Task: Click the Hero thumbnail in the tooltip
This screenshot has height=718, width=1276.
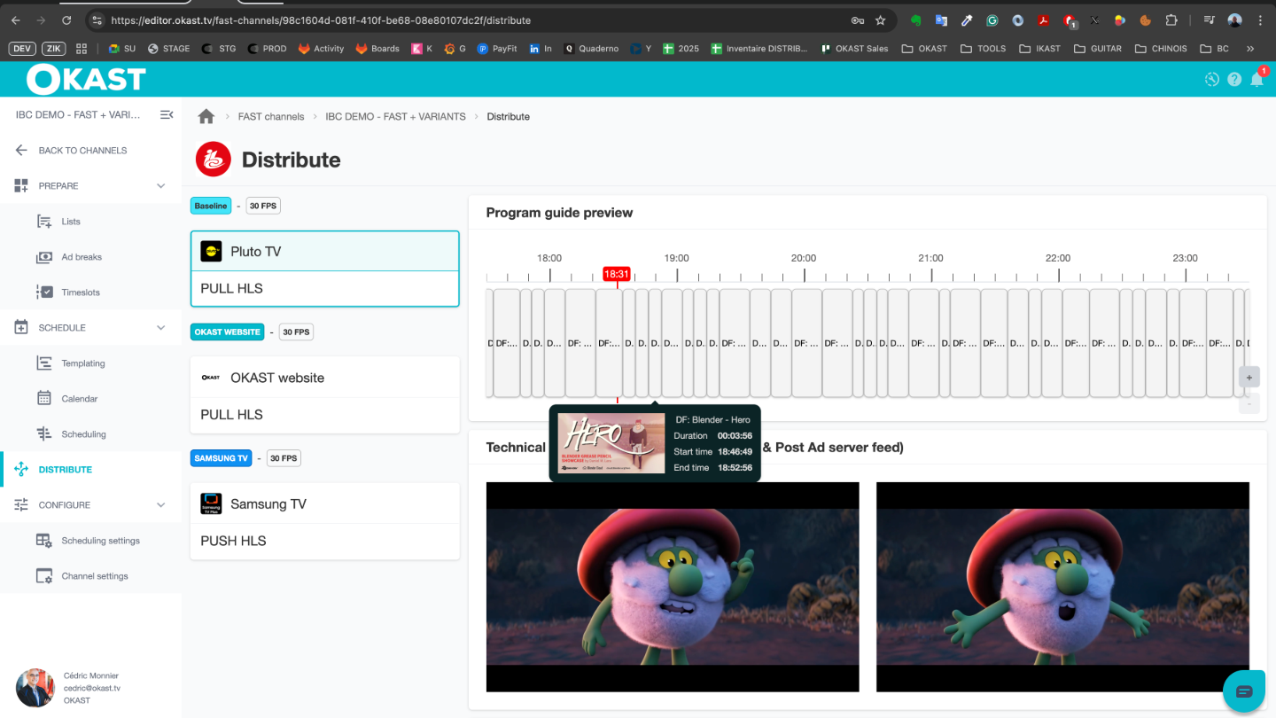Action: (611, 443)
